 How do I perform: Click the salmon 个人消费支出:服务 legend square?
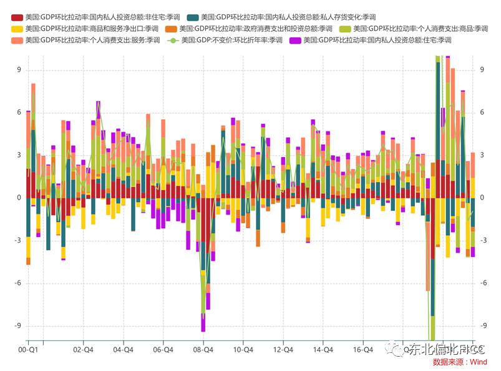click(x=17, y=42)
